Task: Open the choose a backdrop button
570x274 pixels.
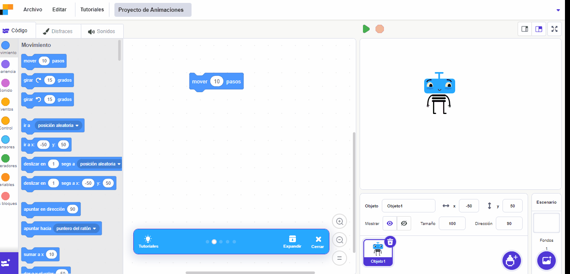Action: (x=547, y=260)
